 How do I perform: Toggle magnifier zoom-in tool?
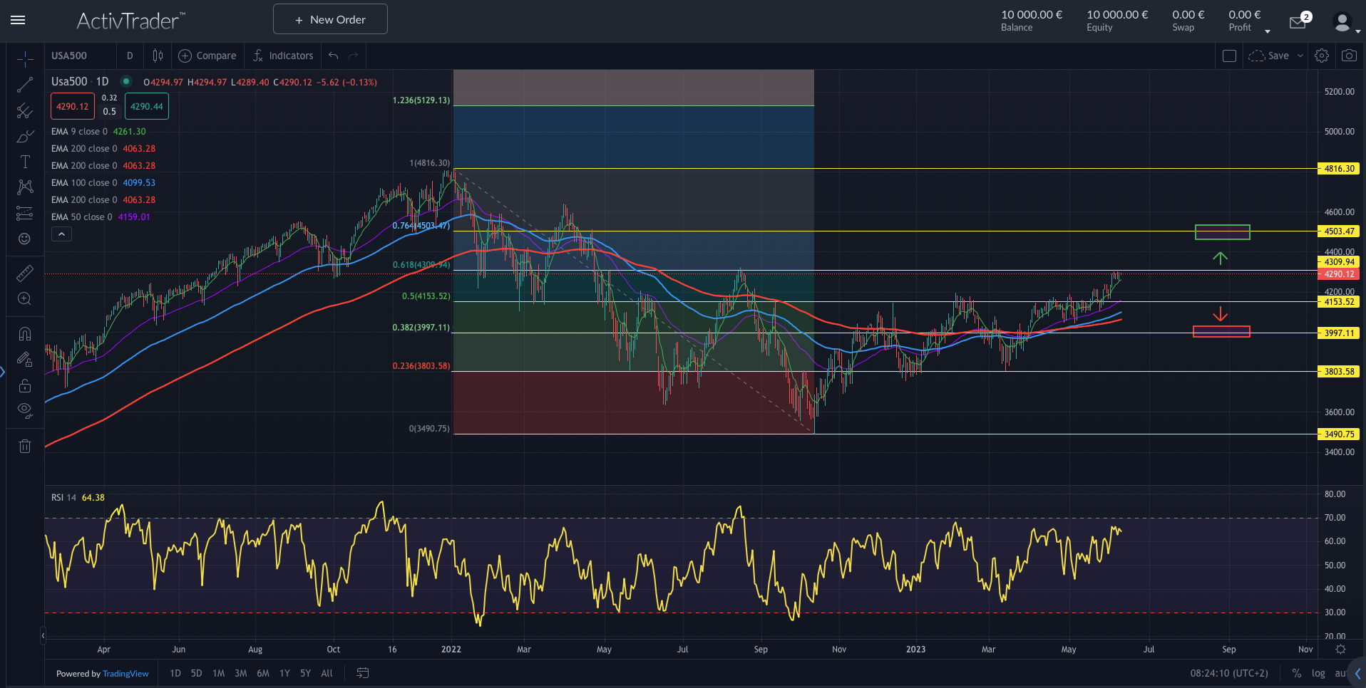click(25, 299)
